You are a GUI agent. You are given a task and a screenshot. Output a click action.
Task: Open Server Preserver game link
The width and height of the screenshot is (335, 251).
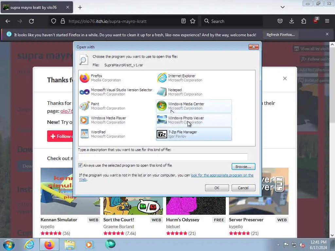click(246, 220)
